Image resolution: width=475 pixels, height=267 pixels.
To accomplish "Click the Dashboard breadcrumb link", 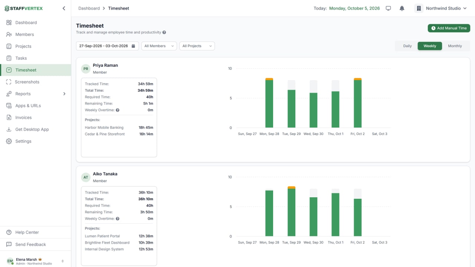I will point(89,8).
